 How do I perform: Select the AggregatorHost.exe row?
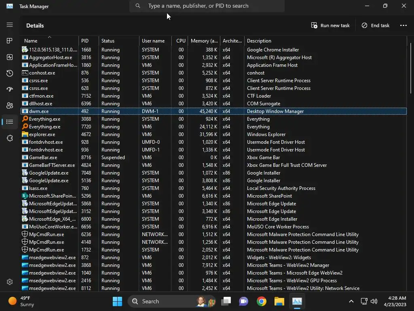pos(213,58)
